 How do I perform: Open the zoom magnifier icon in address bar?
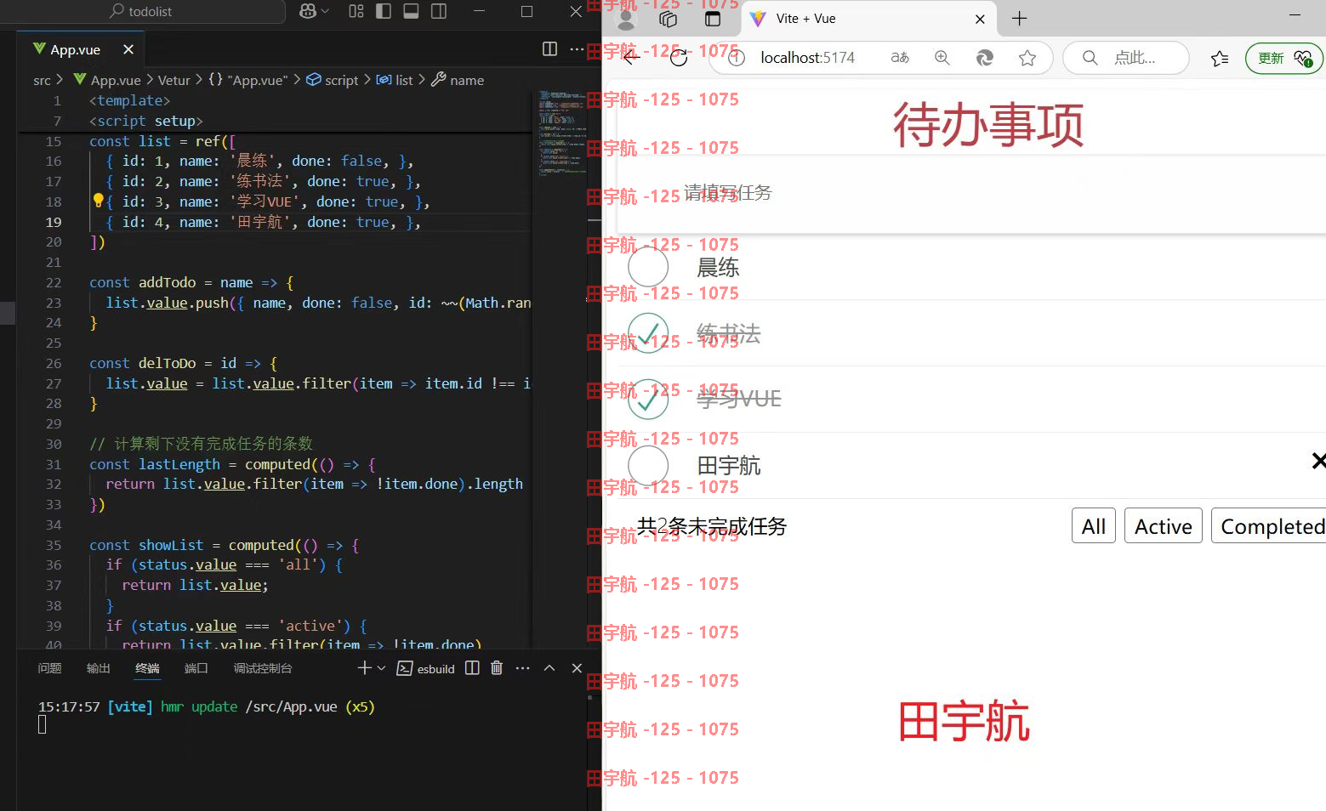click(x=942, y=58)
